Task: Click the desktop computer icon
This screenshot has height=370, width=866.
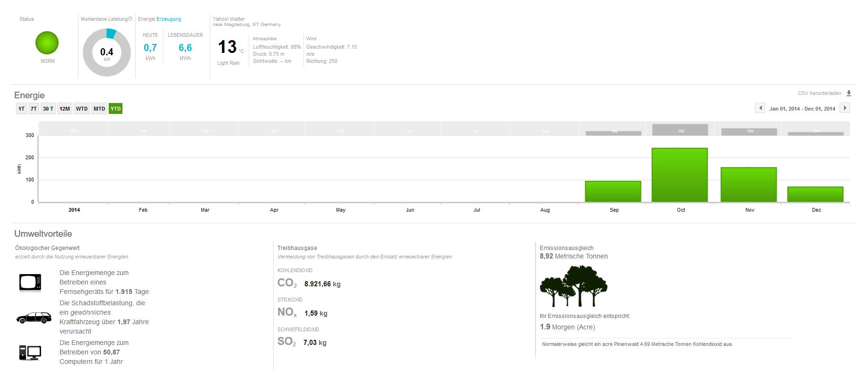Action: (30, 353)
